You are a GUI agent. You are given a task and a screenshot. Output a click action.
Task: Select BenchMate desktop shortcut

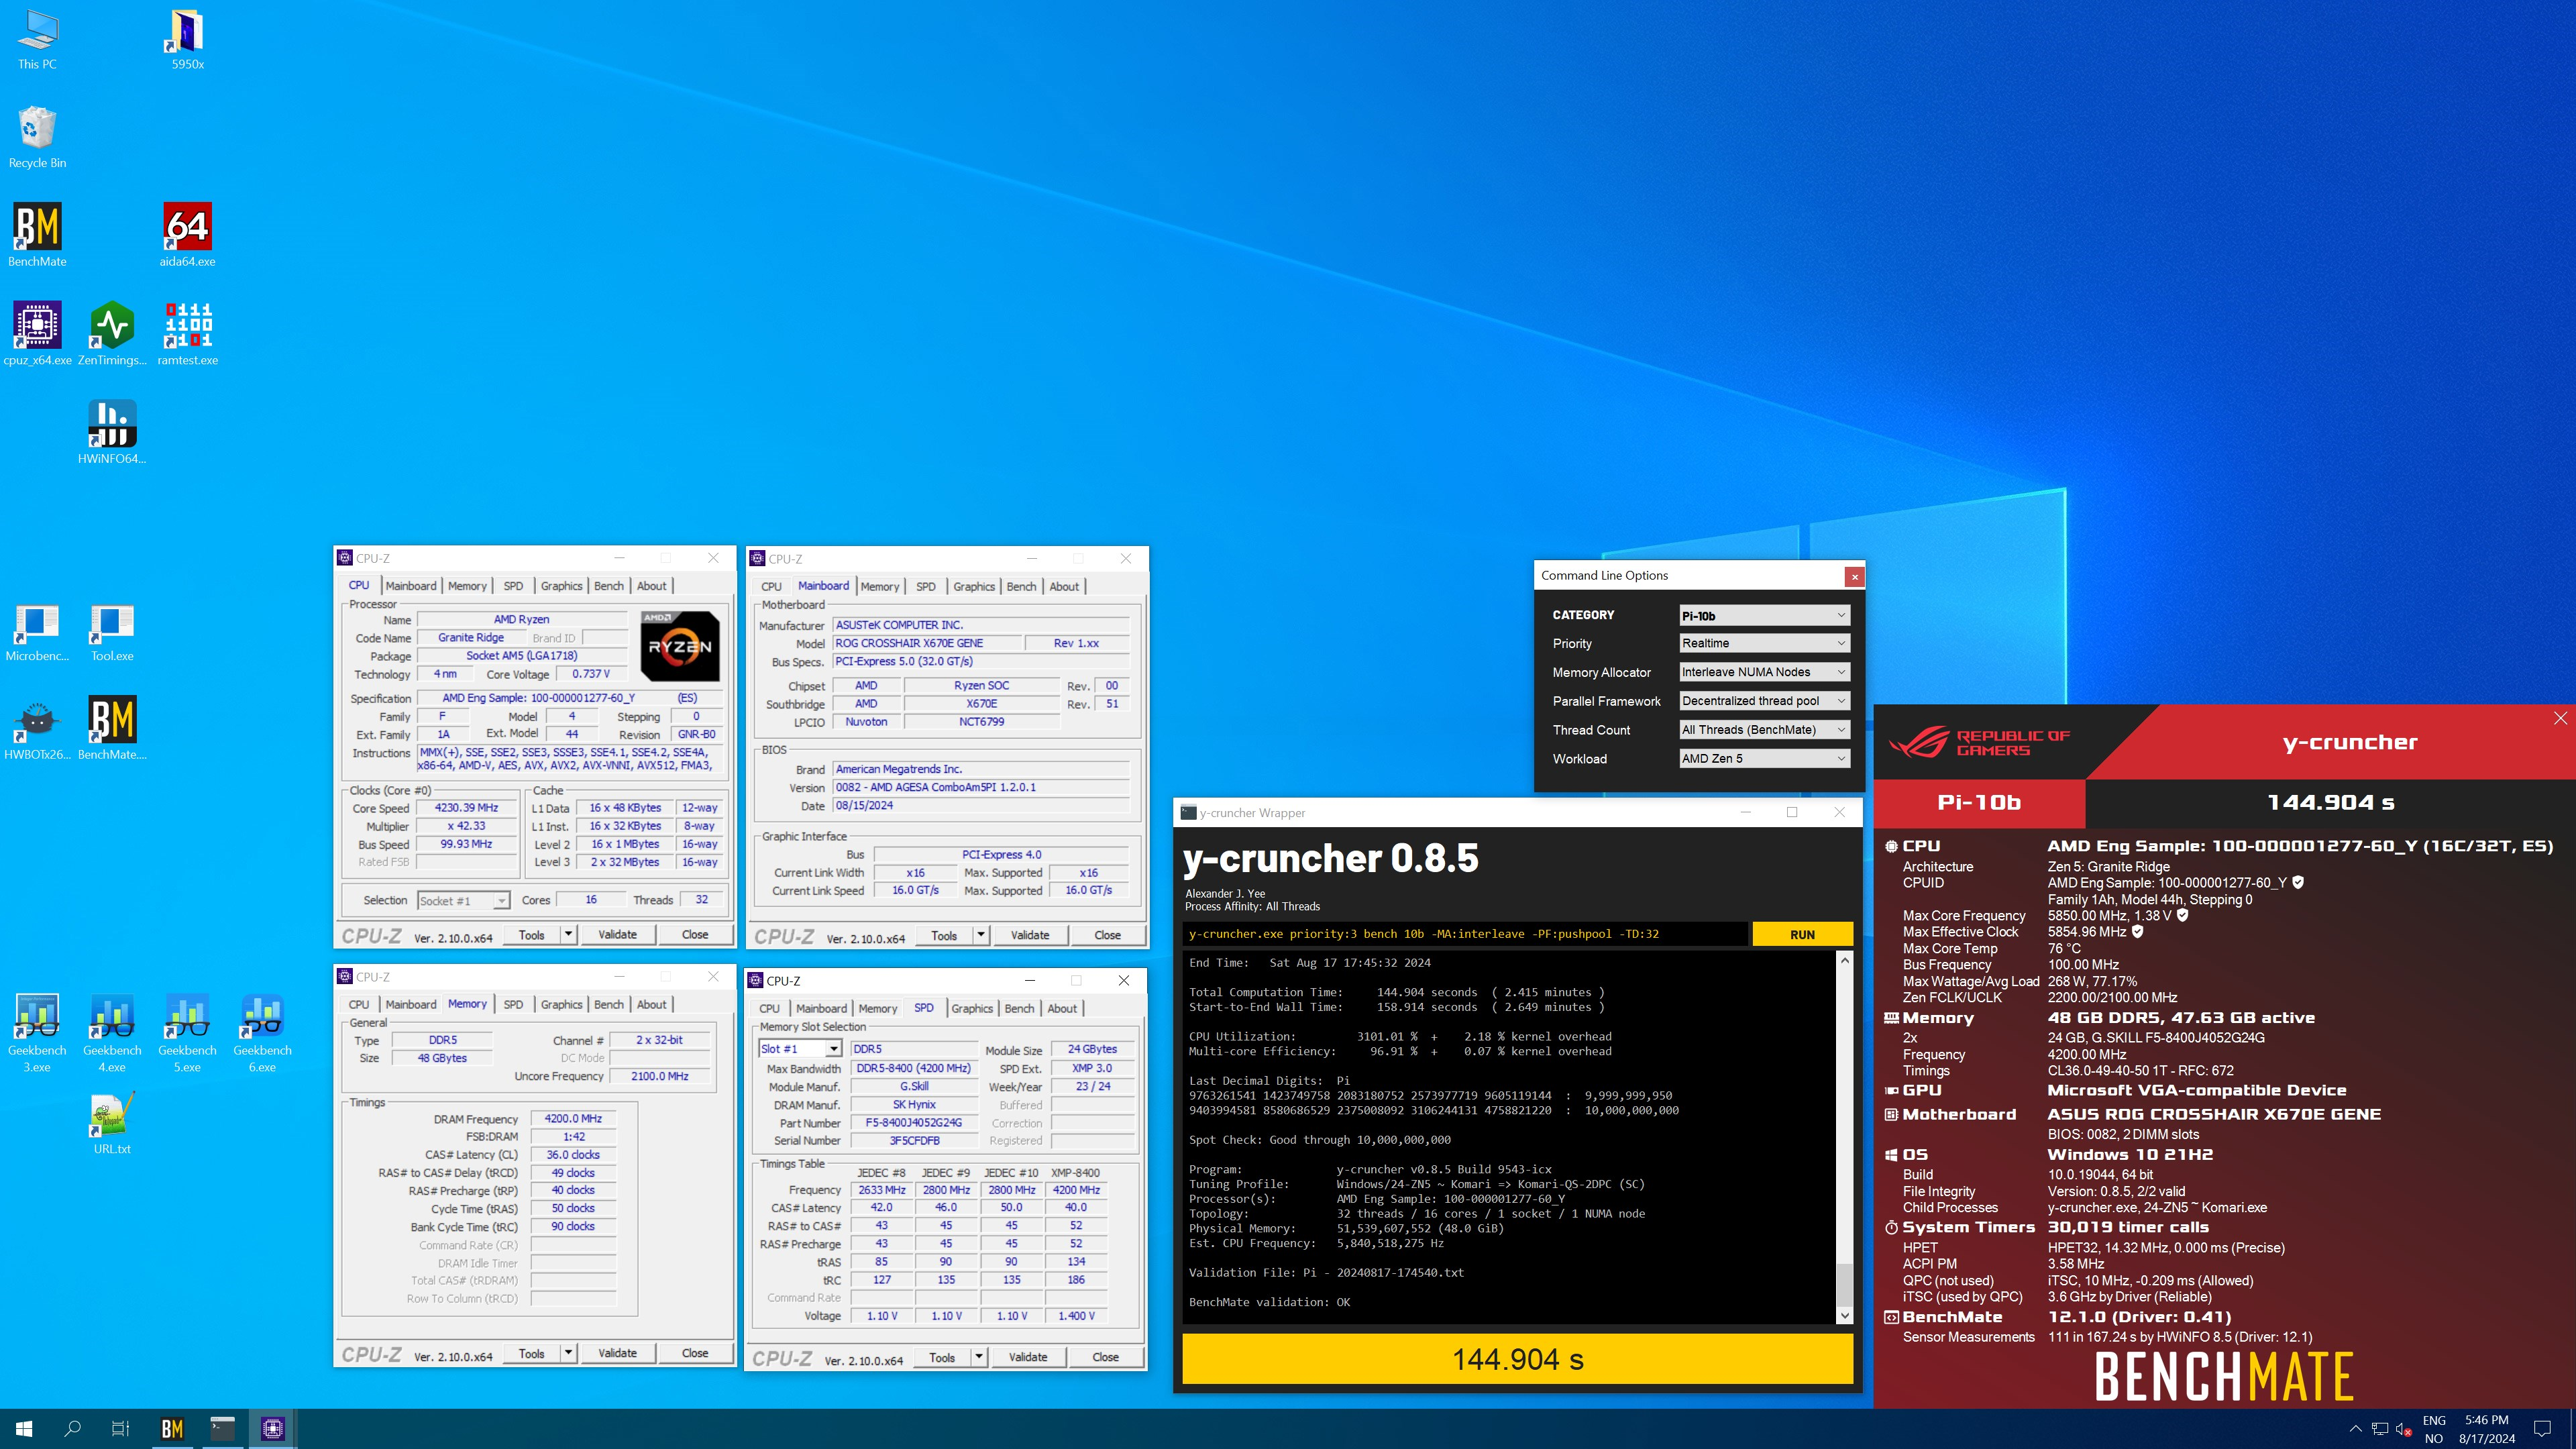[37, 236]
